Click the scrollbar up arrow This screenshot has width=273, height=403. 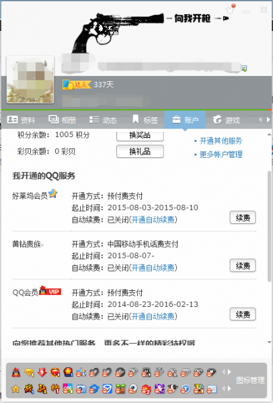point(269,134)
